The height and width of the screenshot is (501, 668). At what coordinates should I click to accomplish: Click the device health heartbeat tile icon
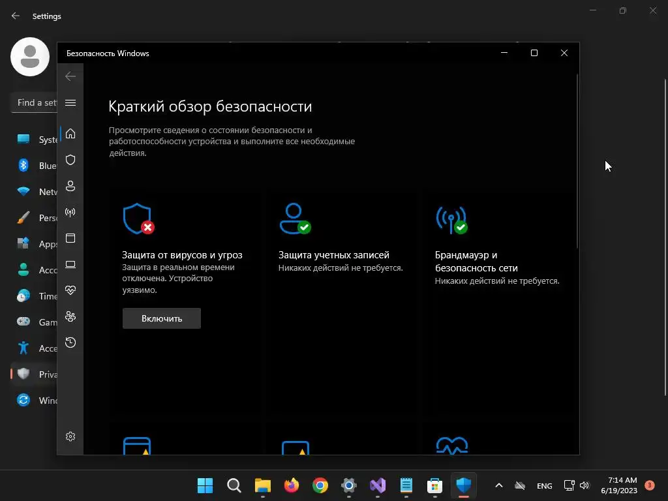coord(452,446)
